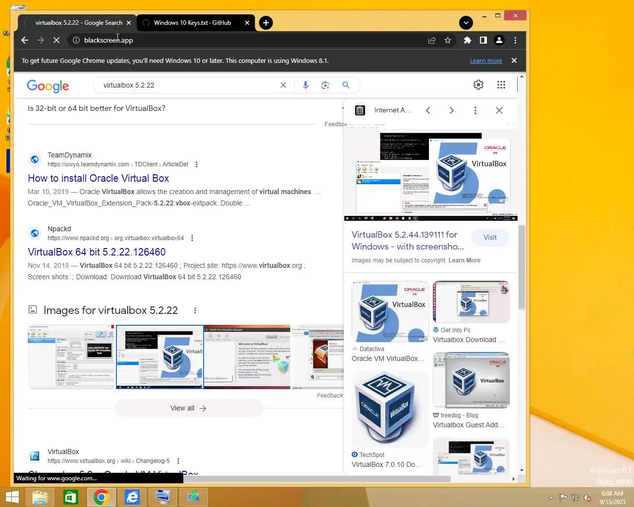Screen dimensions: 634x507
Task: Select Welcome to VirtualBox image thumbnail
Action: click(x=247, y=357)
